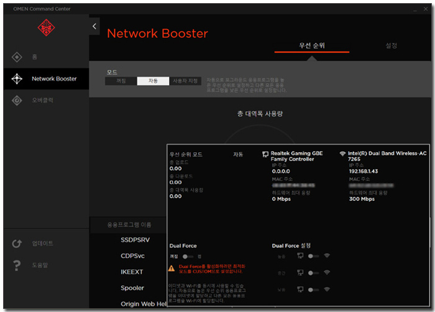Select the 꺼짐 mode option
Screen dimensions: 435x312
coord(121,81)
